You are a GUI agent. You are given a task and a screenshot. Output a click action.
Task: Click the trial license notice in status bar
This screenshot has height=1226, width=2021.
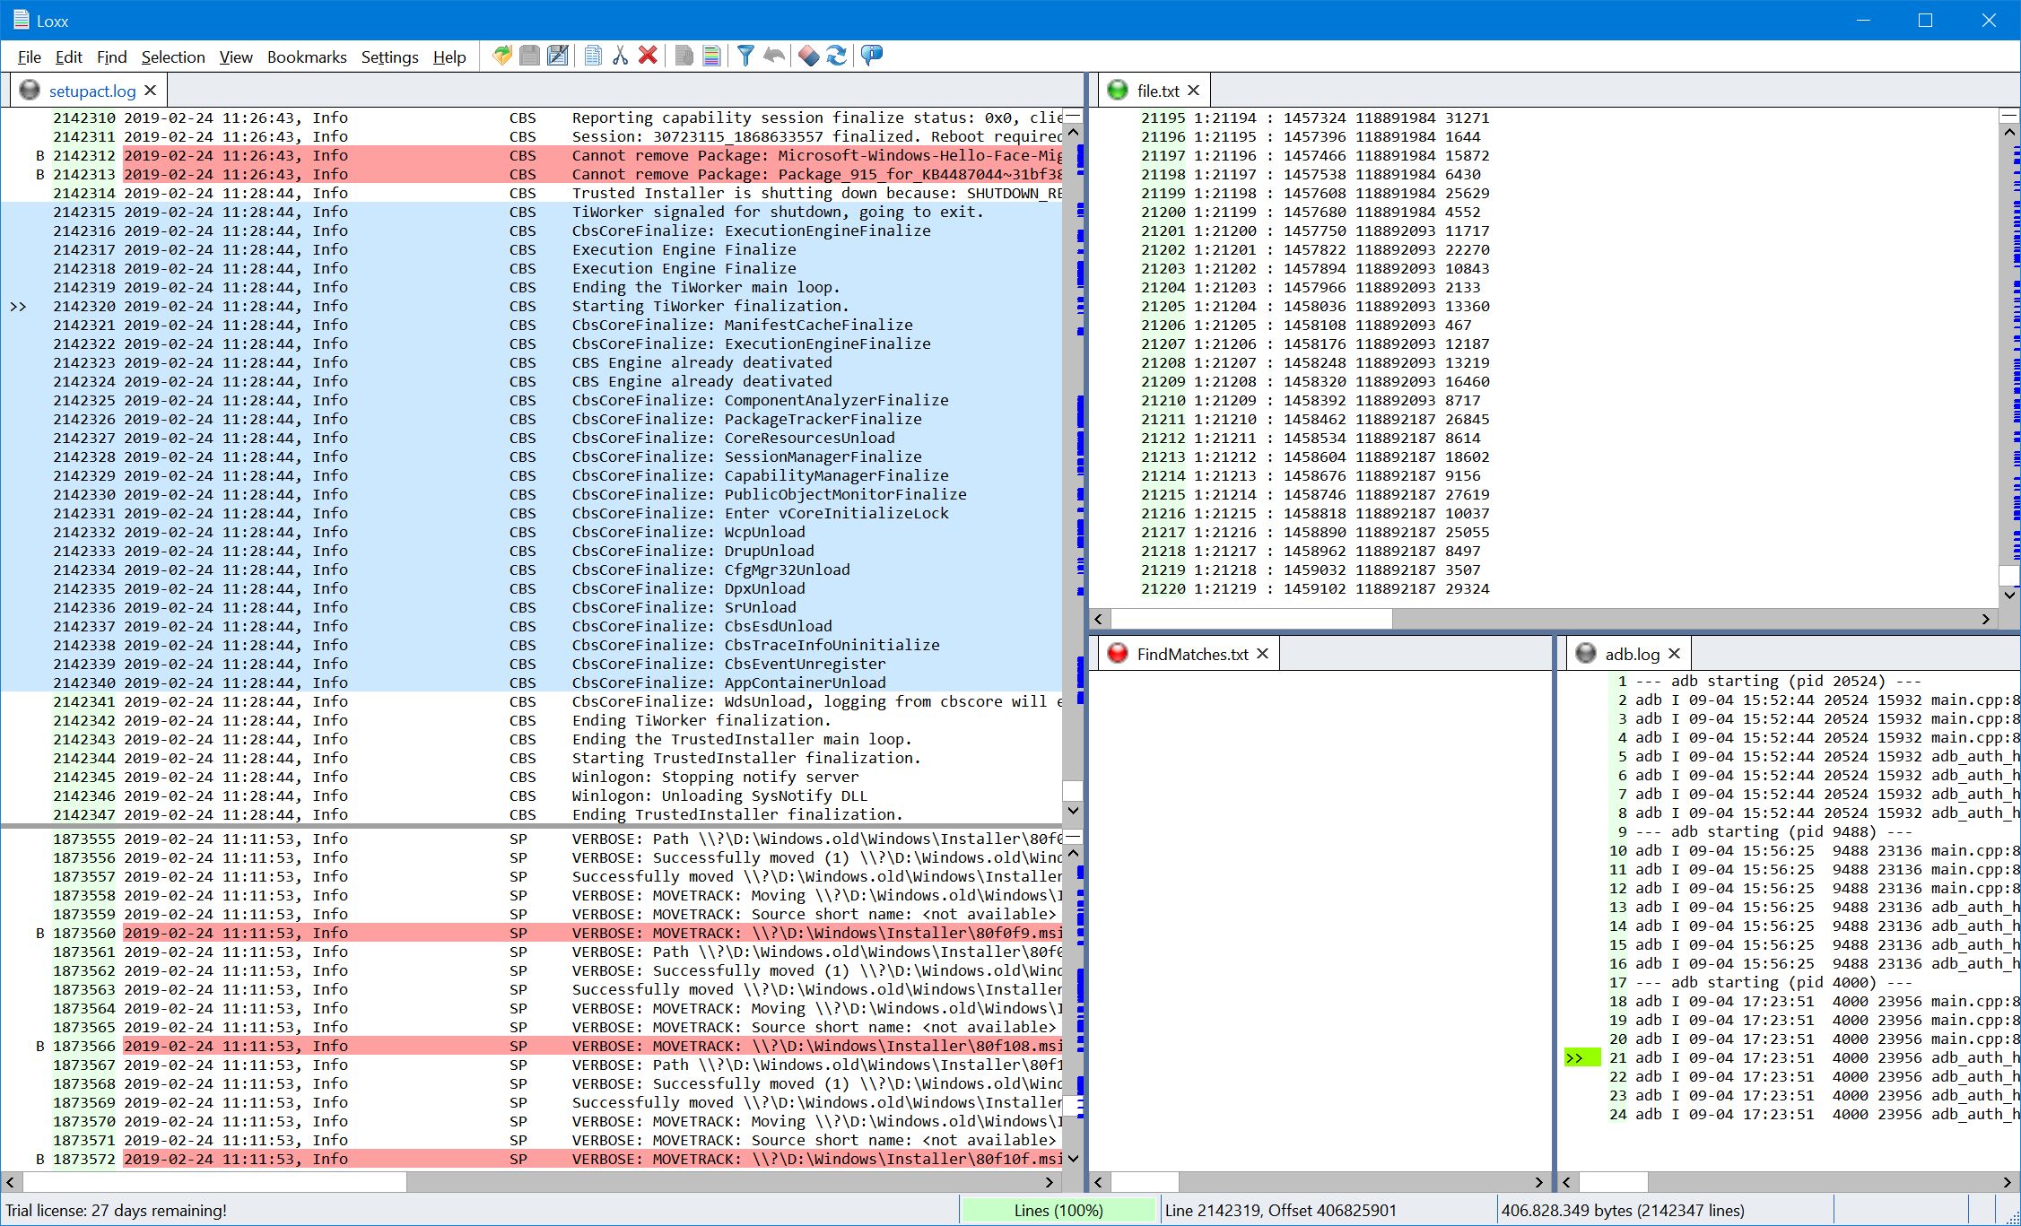pyautogui.click(x=116, y=1211)
